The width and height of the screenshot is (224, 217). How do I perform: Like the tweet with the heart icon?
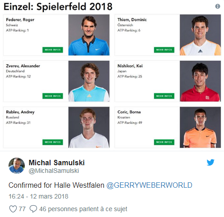point(13,209)
